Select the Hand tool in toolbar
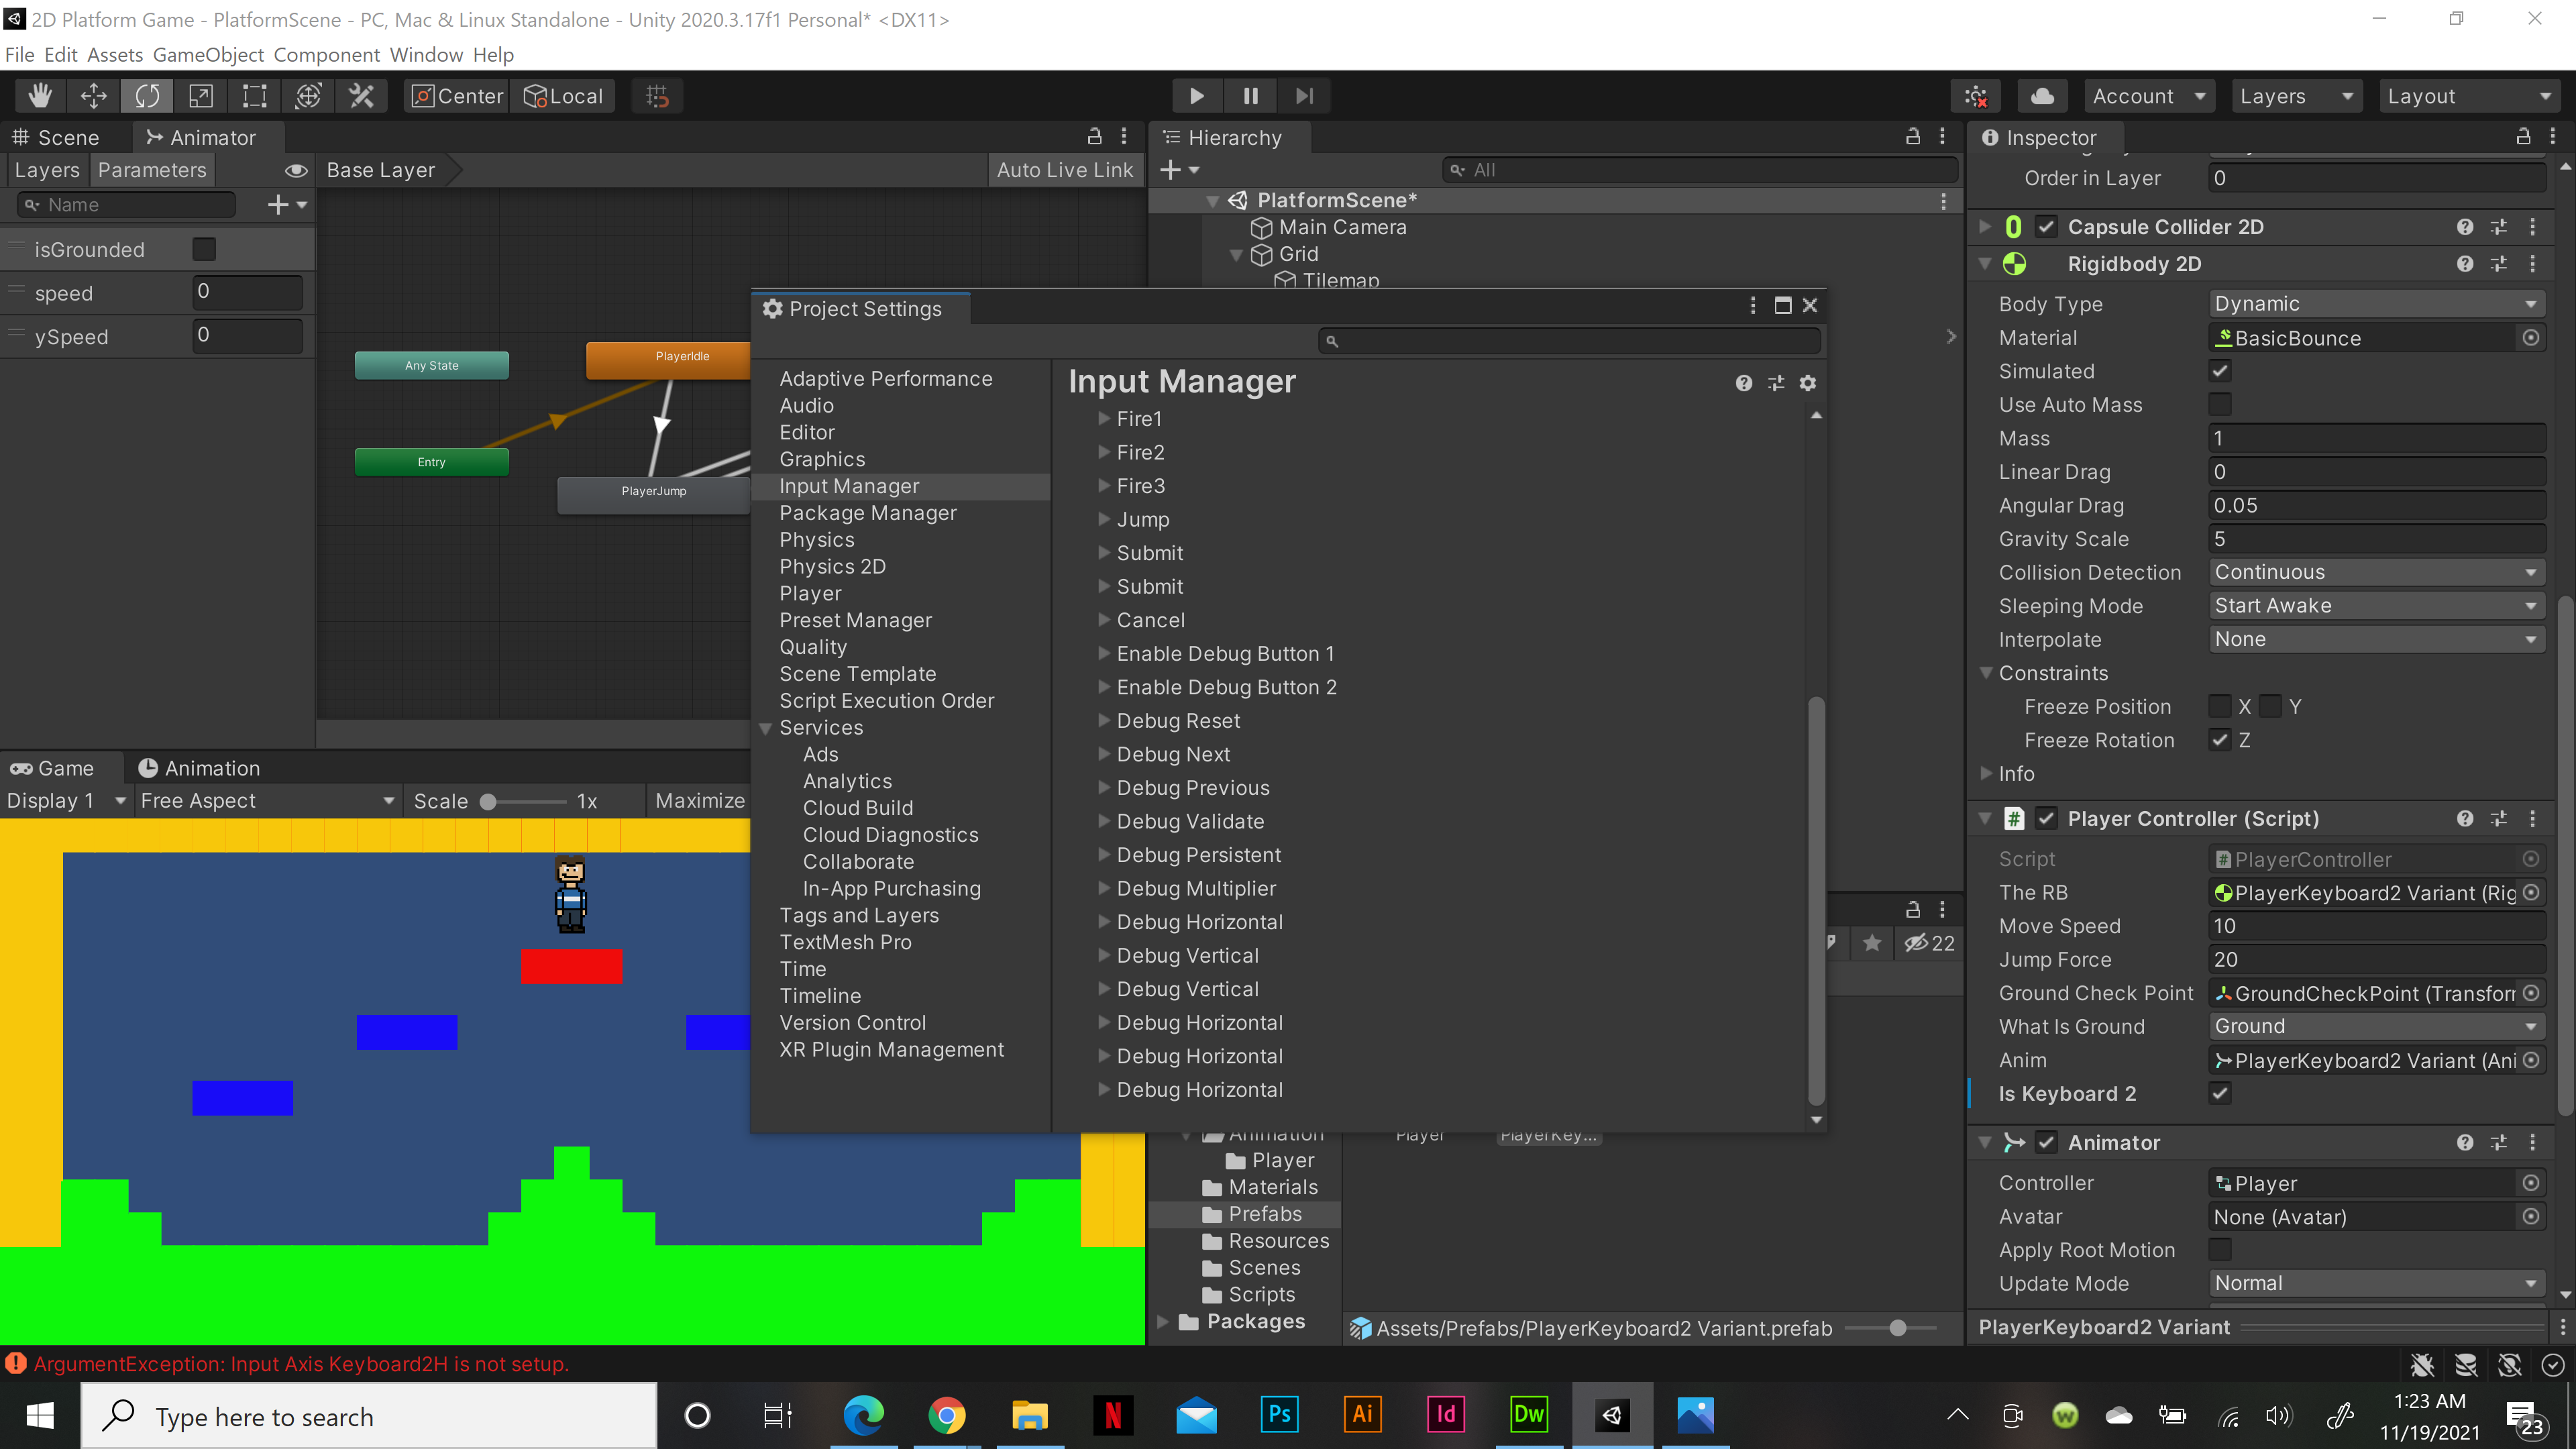 tap(40, 96)
